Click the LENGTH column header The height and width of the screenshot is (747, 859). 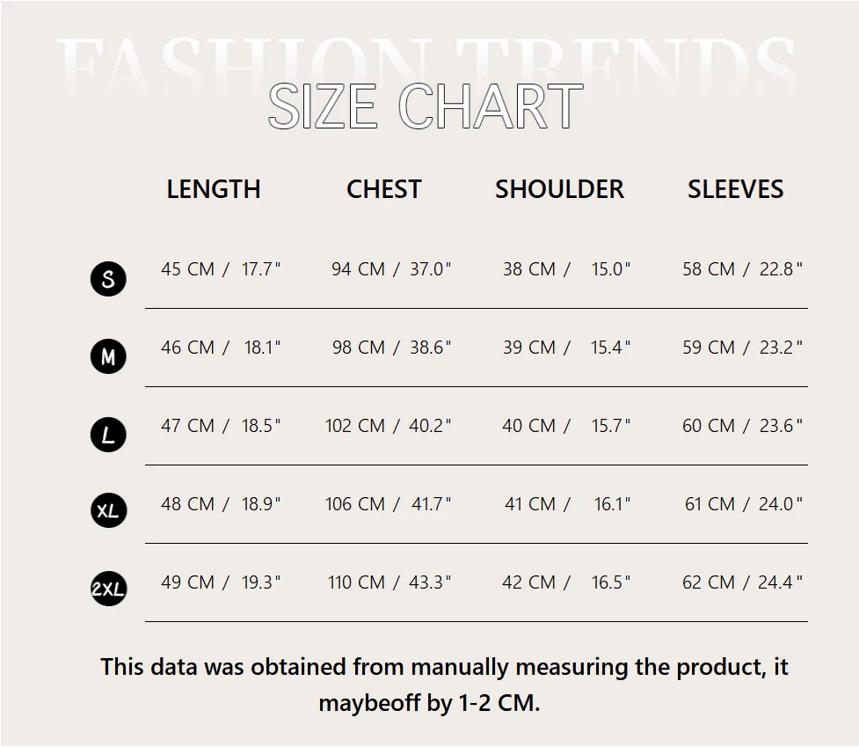click(x=214, y=189)
